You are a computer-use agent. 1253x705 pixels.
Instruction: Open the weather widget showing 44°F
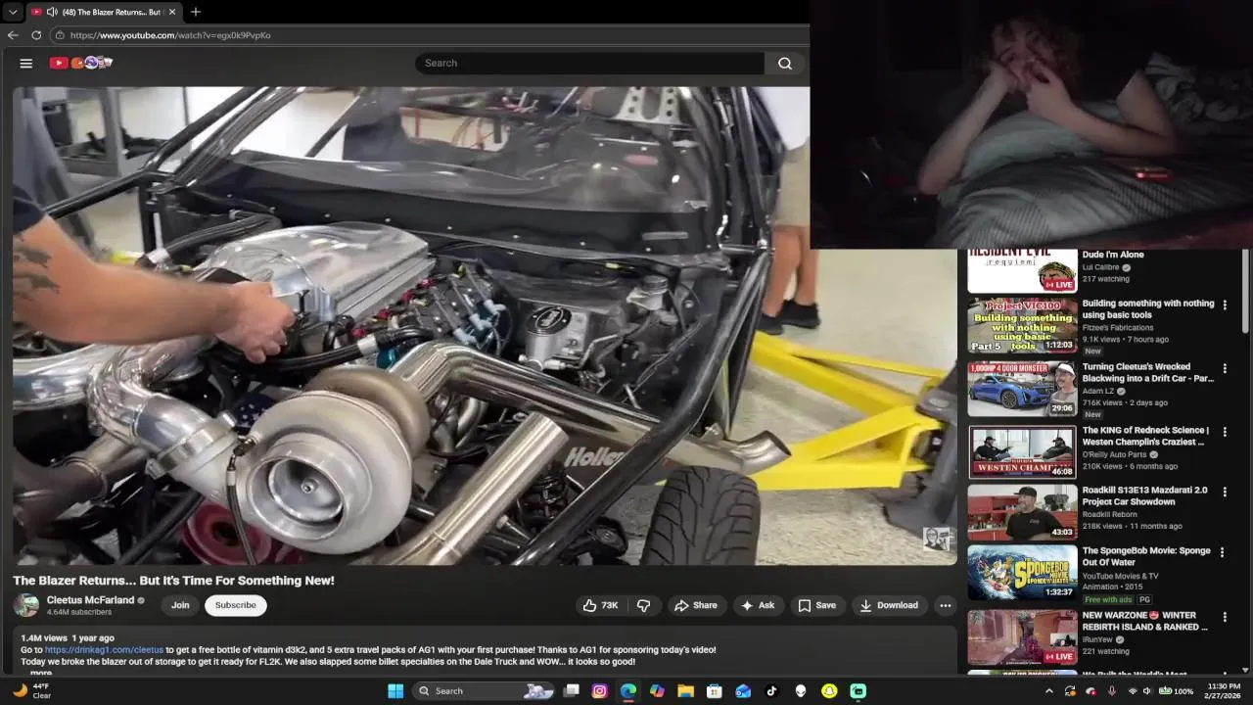click(x=31, y=691)
